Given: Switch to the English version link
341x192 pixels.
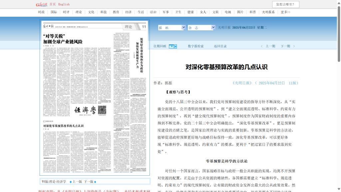Looking at the screenshot, I should click(x=64, y=4).
